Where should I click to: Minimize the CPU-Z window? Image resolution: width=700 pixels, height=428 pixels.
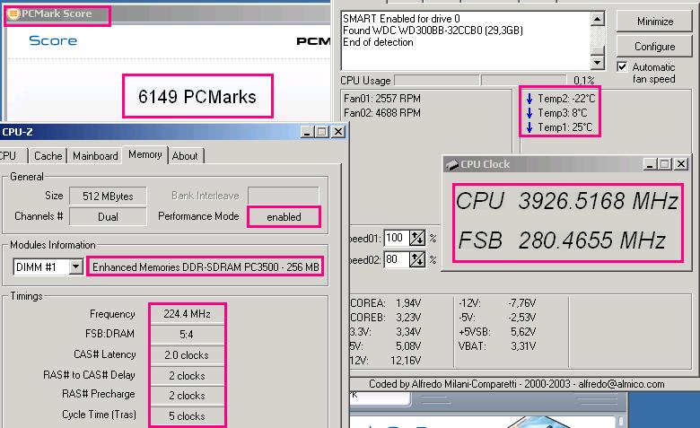[x=307, y=132]
